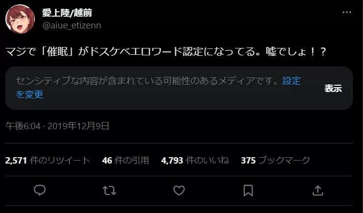Click the 2019年12月9日 date text
The height and width of the screenshot is (213, 363).
coord(78,126)
